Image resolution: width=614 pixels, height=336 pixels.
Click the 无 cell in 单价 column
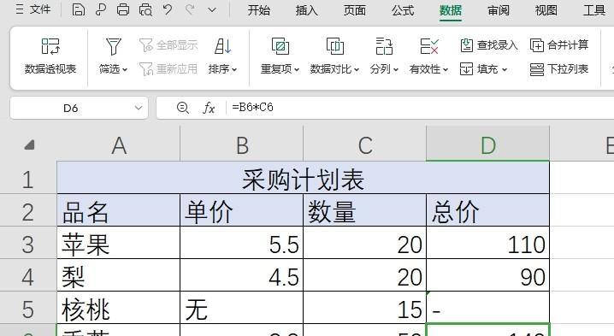pos(242,308)
